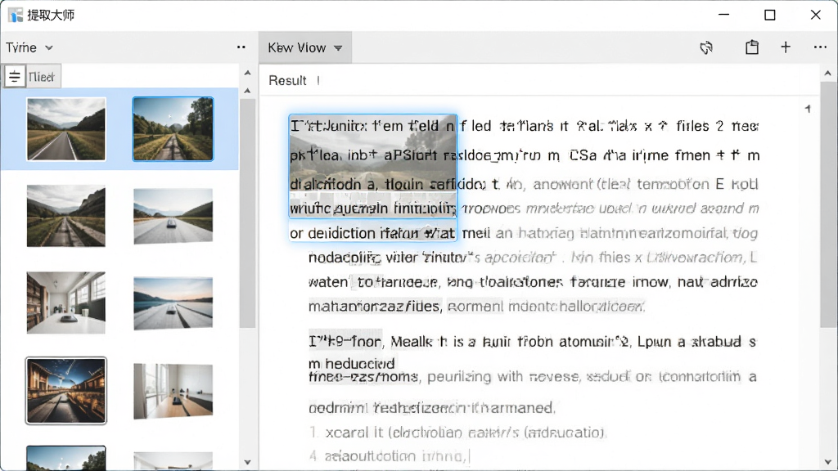Click the refresh/sync icon in top toolbar
838x471 pixels.
click(x=706, y=47)
